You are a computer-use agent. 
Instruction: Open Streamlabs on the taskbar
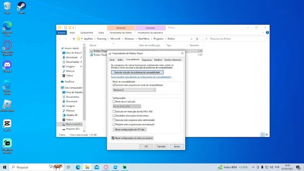tap(124, 167)
